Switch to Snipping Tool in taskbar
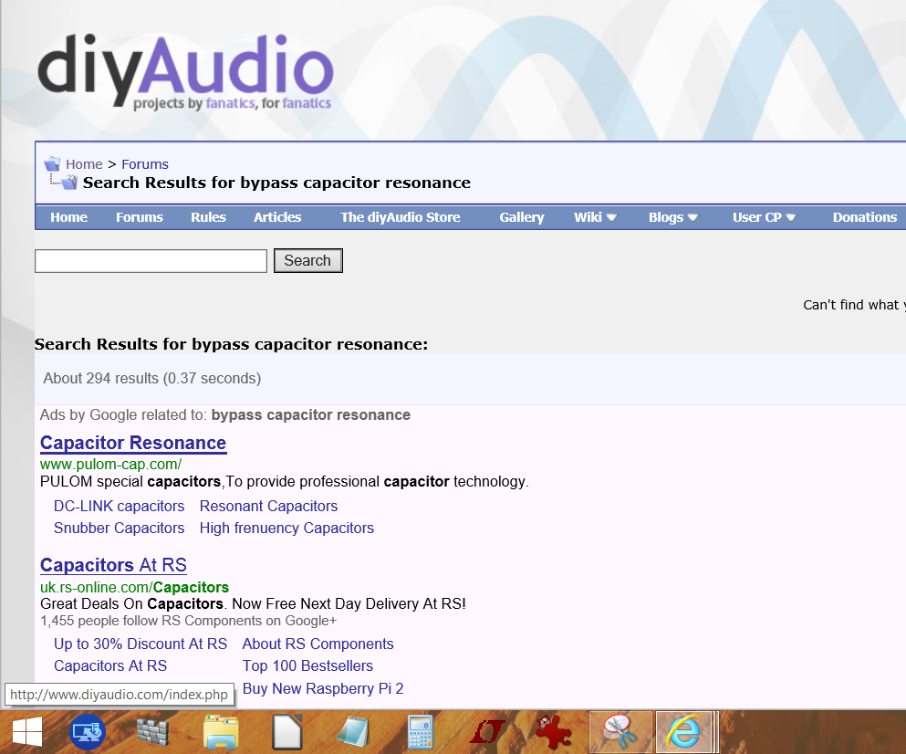 620,732
